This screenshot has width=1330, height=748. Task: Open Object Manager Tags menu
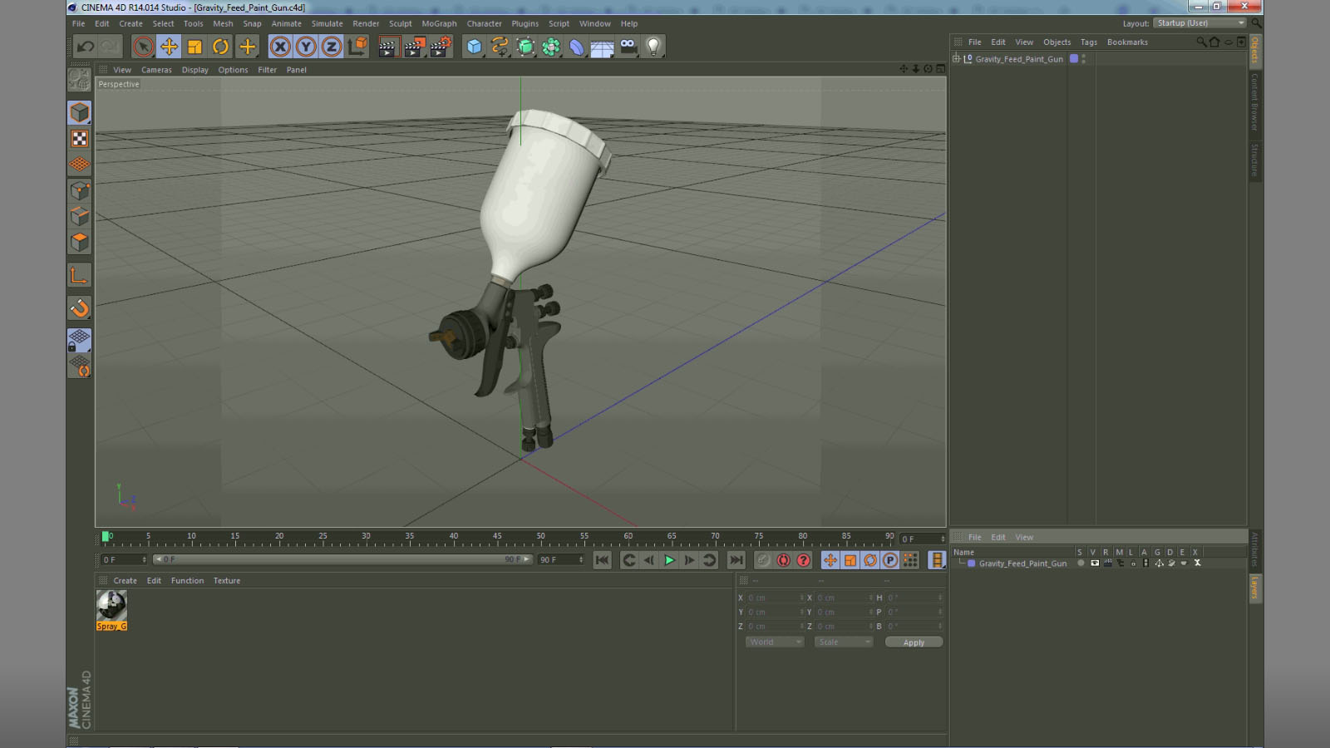pos(1088,42)
